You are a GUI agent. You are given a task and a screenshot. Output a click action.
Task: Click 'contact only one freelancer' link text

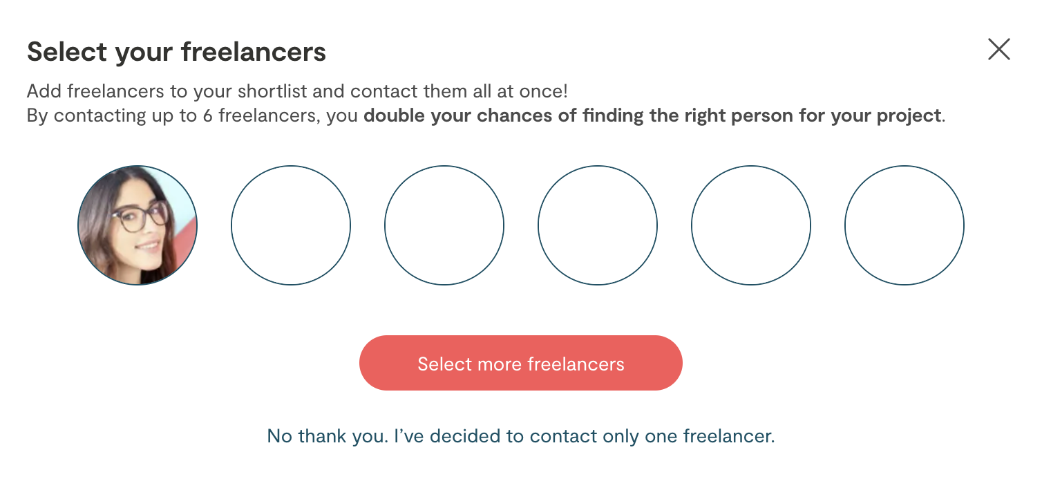pos(652,436)
